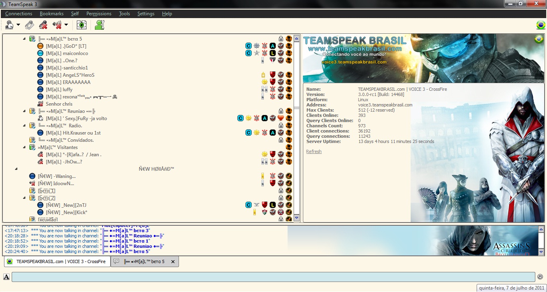
Task: Open the Connections menu
Action: (19, 14)
